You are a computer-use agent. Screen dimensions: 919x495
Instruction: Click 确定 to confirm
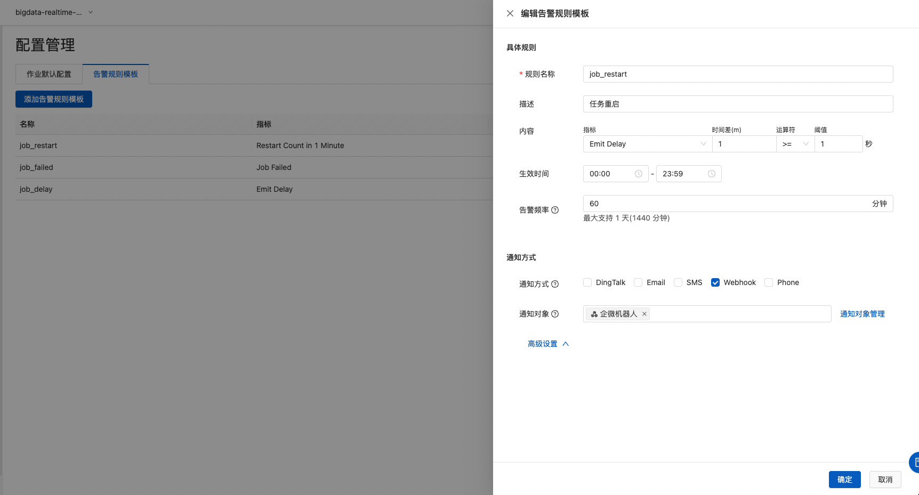pyautogui.click(x=845, y=480)
